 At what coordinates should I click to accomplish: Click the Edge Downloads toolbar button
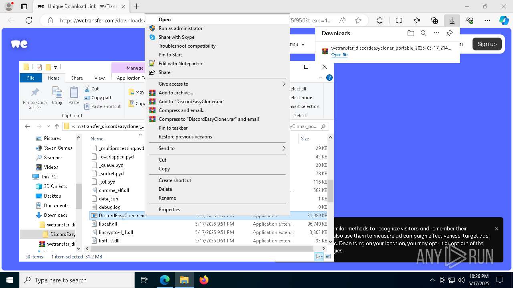(x=452, y=20)
